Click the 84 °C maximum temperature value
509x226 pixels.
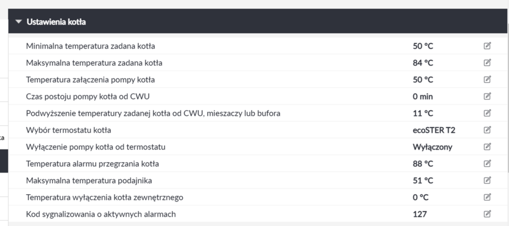point(423,63)
